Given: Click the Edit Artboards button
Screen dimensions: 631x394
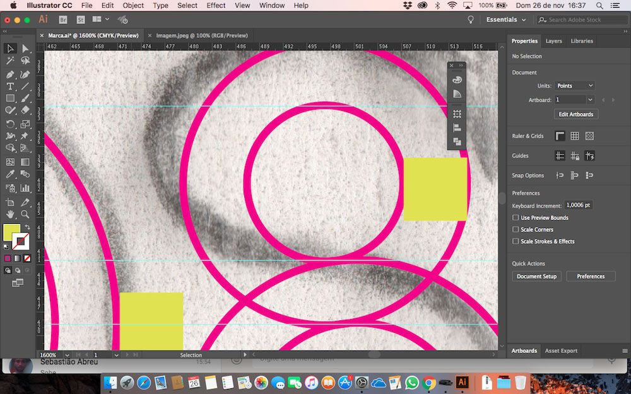Looking at the screenshot, I should coord(576,114).
